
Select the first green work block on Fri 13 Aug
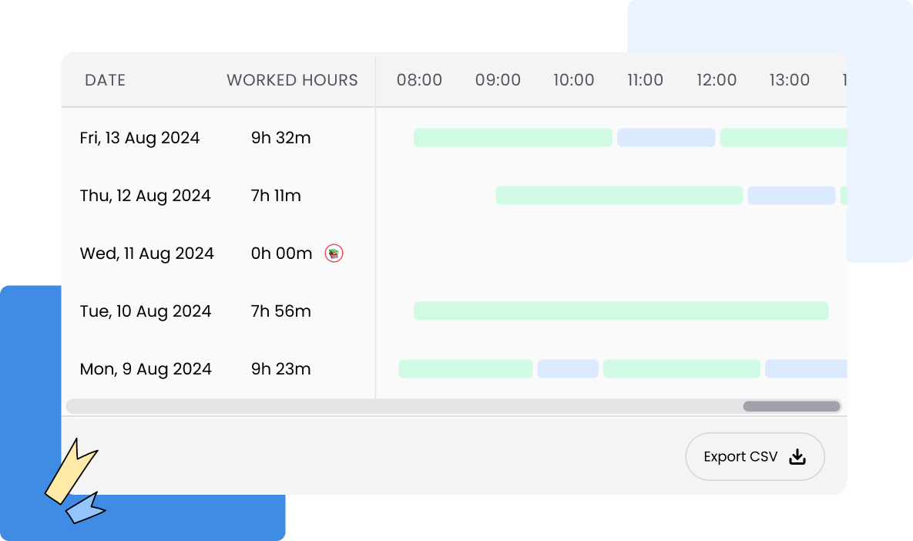[x=512, y=137]
